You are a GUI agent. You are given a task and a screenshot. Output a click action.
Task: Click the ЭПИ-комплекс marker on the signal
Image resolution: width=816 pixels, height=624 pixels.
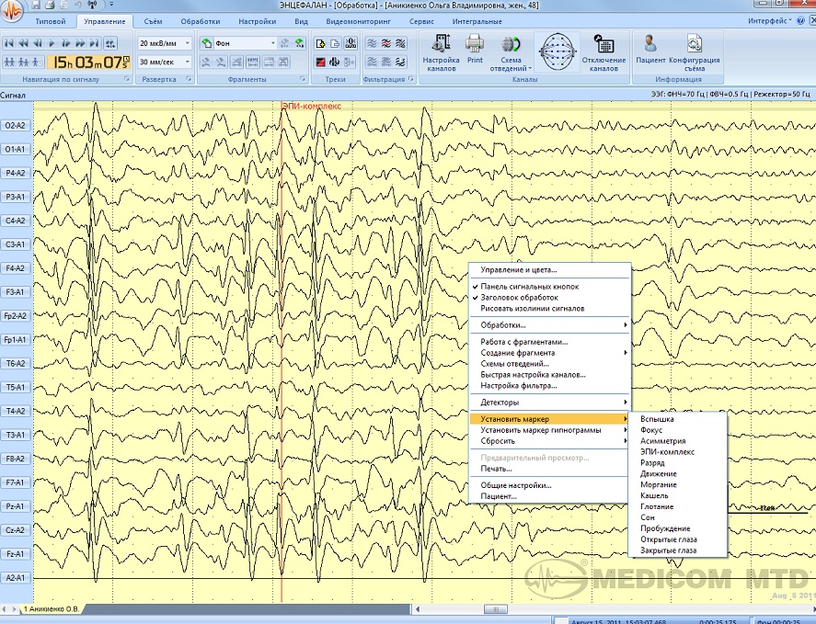point(312,106)
